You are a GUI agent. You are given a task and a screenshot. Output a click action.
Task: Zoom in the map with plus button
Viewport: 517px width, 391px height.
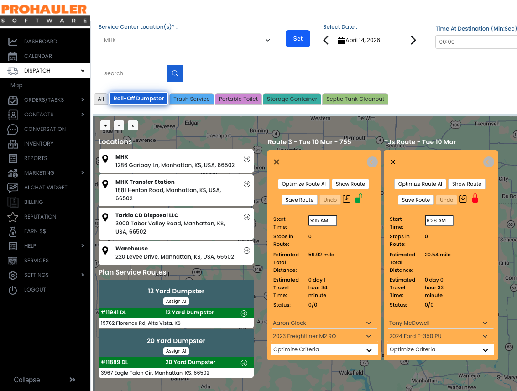point(105,125)
